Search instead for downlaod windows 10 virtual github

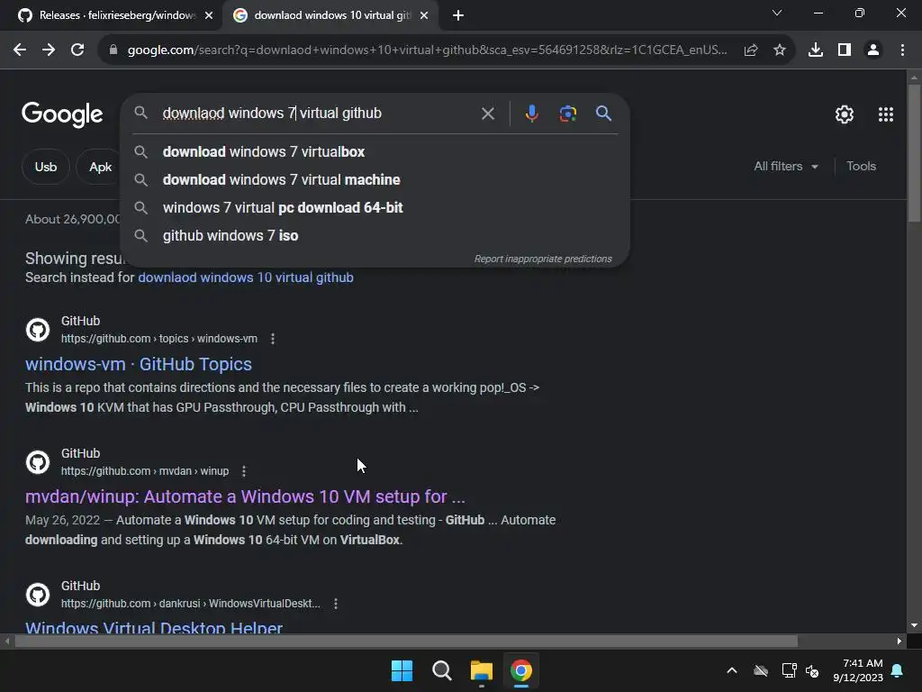pos(246,278)
